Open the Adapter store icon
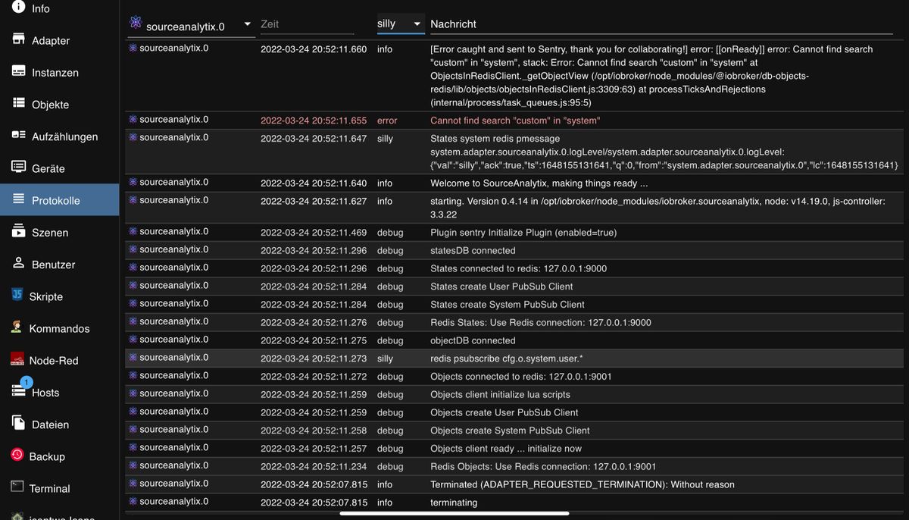This screenshot has width=909, height=520. 18,39
